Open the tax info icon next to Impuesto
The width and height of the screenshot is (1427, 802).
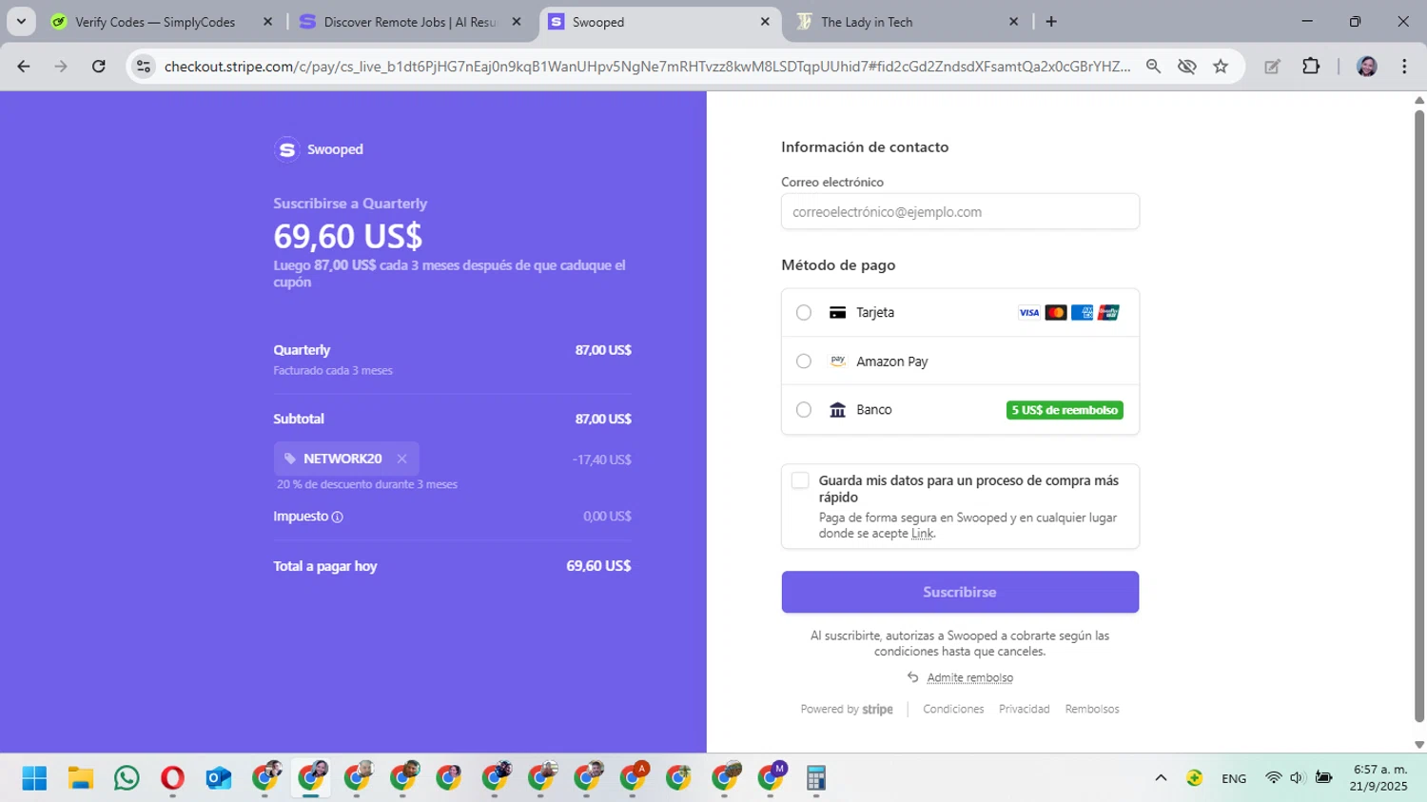coord(337,517)
